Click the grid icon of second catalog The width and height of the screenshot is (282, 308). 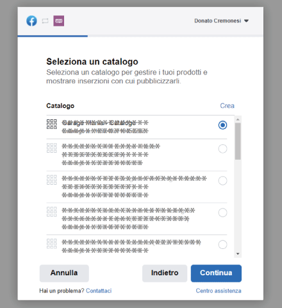(52, 148)
